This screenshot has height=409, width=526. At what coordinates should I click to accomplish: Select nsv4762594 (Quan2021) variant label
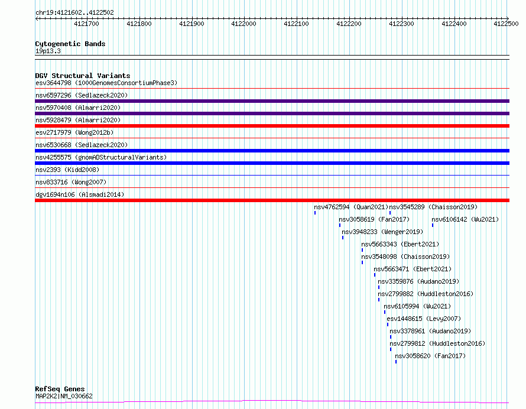[x=351, y=207]
